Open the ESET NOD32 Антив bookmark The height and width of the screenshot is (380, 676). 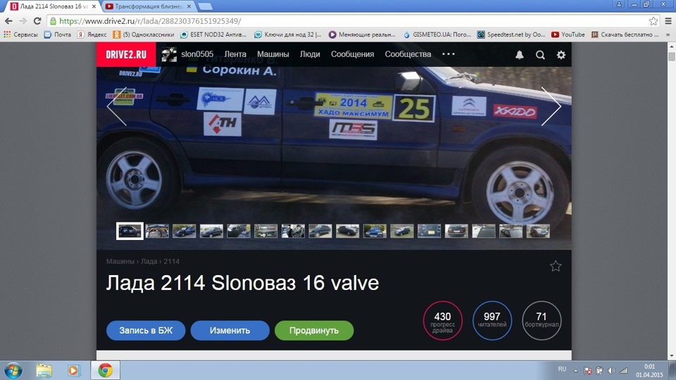click(213, 34)
